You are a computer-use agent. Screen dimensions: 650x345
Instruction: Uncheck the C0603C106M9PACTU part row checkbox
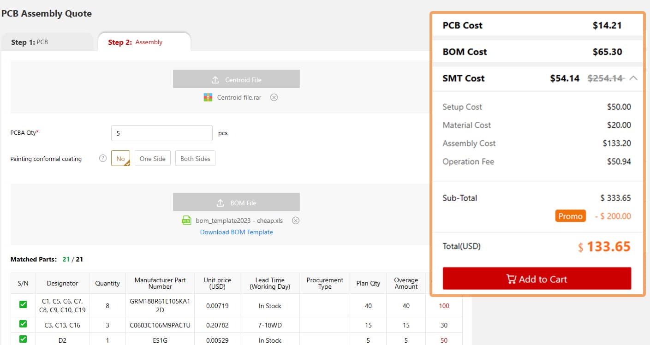(x=23, y=325)
